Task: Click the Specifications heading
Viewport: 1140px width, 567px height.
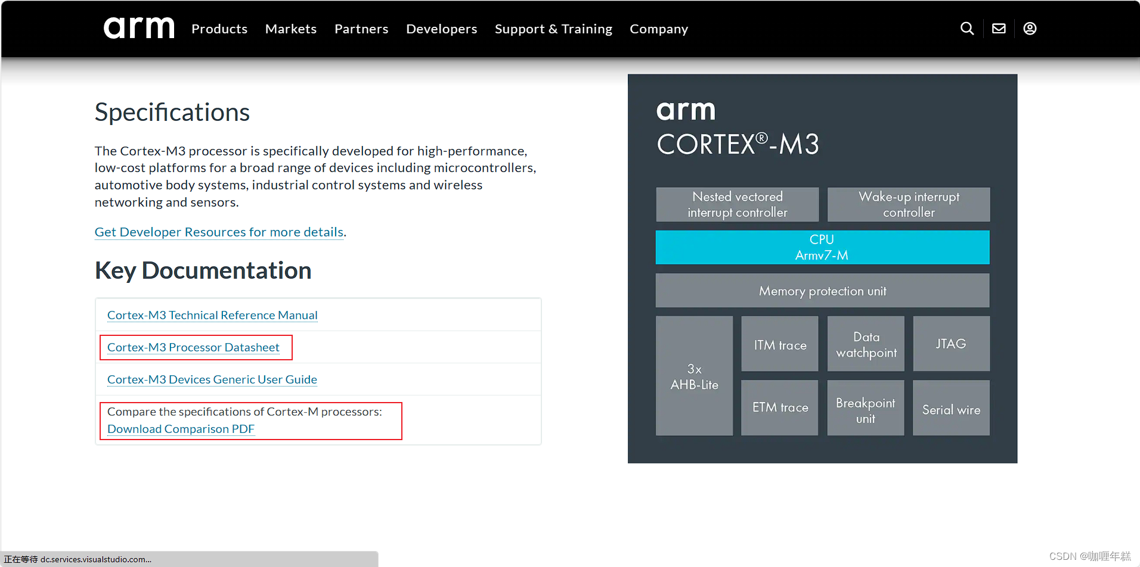Action: coord(172,113)
